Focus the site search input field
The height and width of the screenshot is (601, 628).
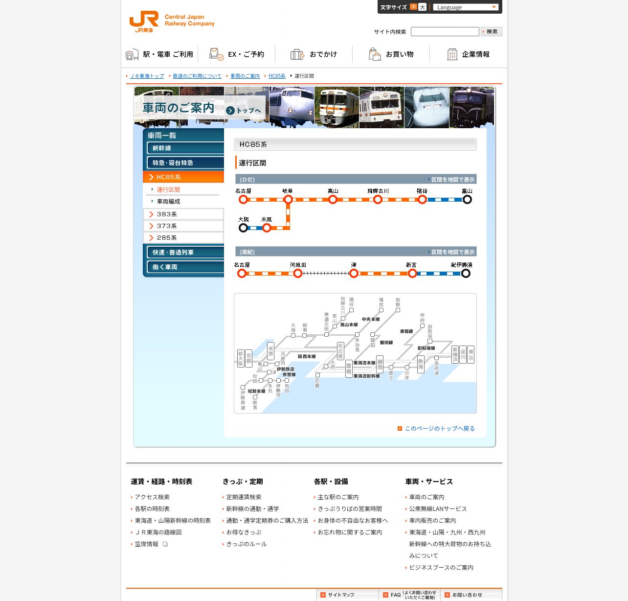(445, 31)
